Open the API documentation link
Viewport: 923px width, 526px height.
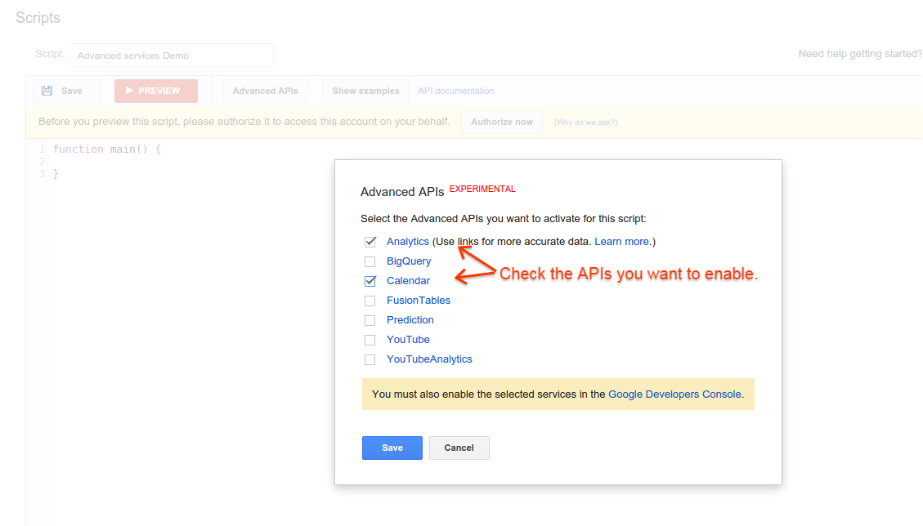pyautogui.click(x=456, y=91)
